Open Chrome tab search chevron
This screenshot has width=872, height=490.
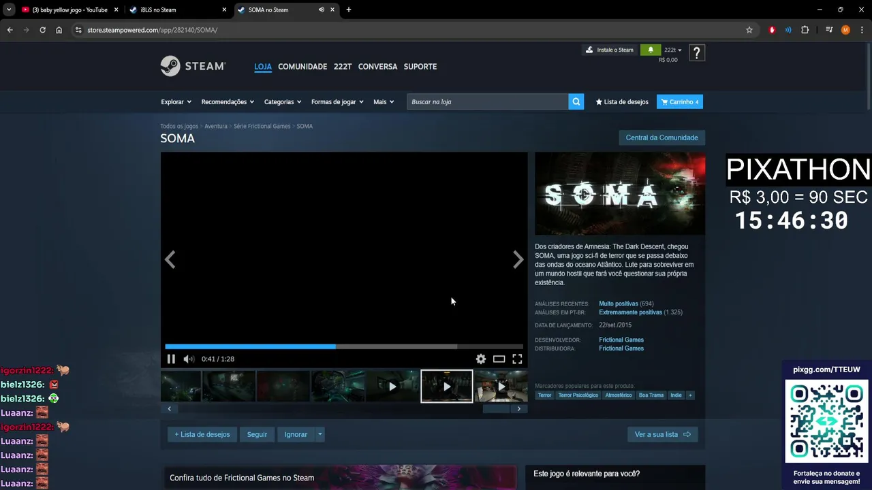point(9,10)
